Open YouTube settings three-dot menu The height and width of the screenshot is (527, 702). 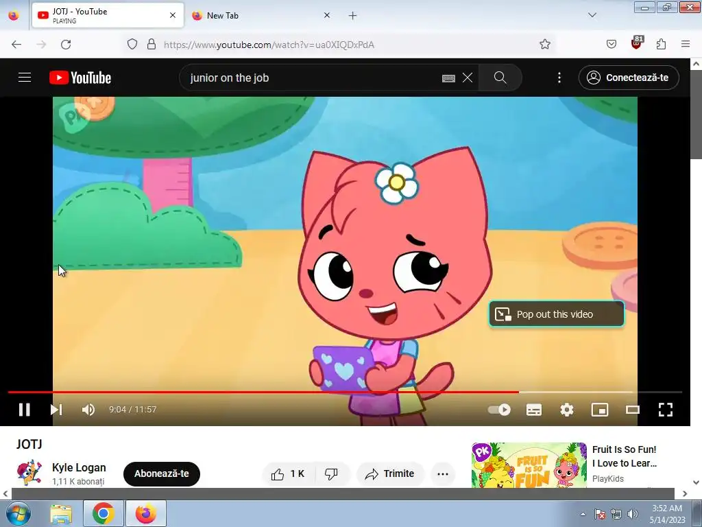click(559, 78)
